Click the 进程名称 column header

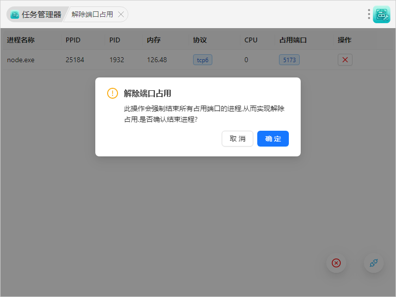point(20,40)
